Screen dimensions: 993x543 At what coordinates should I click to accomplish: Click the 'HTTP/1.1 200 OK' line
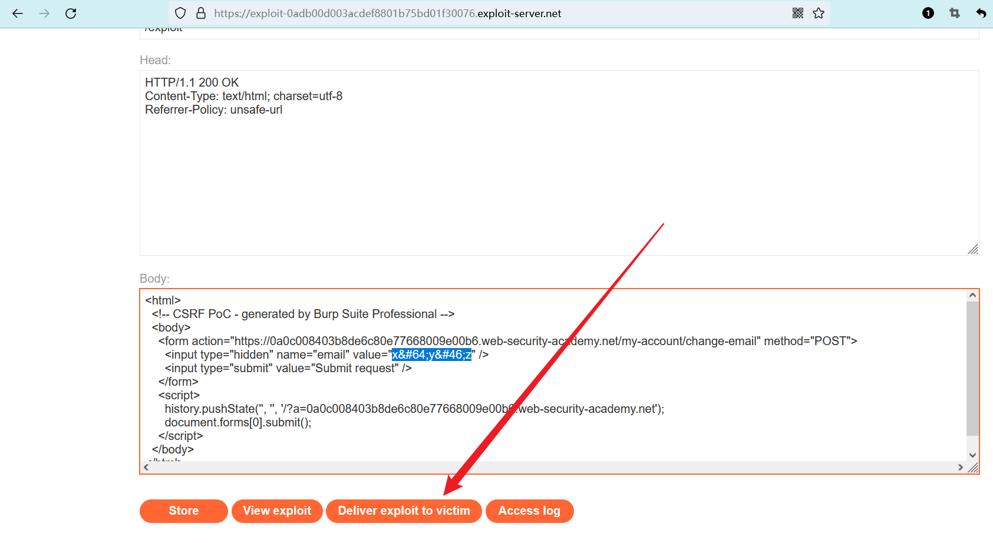coord(192,82)
